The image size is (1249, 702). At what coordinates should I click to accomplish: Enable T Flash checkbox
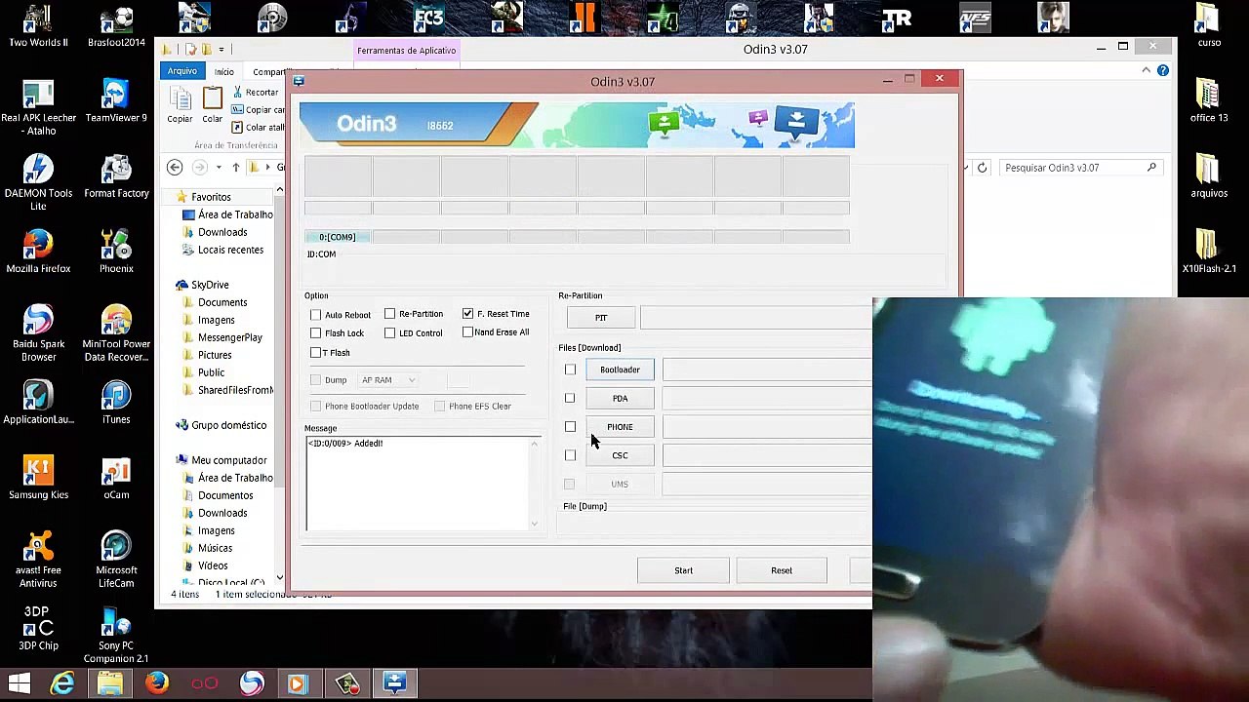[315, 353]
